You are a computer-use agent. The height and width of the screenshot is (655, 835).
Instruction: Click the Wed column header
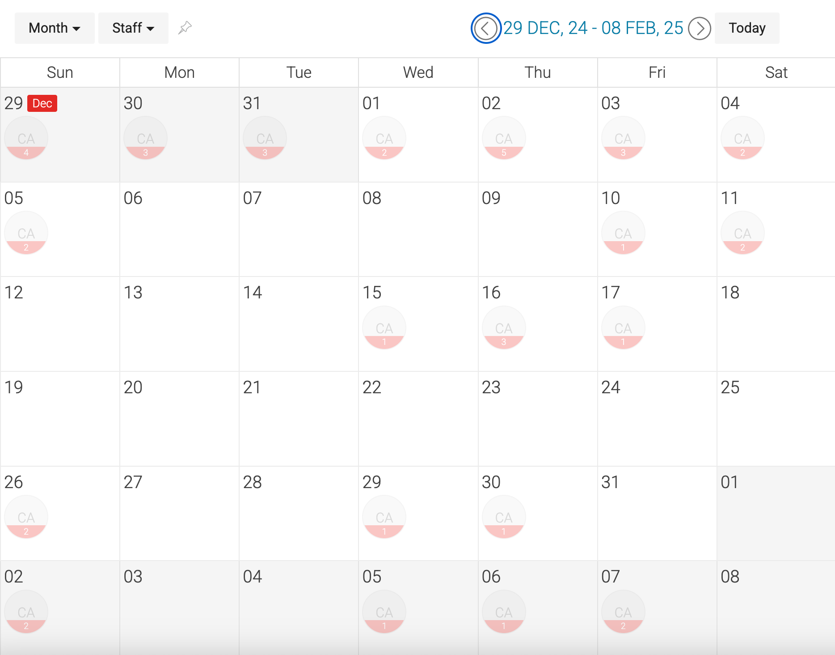click(418, 72)
